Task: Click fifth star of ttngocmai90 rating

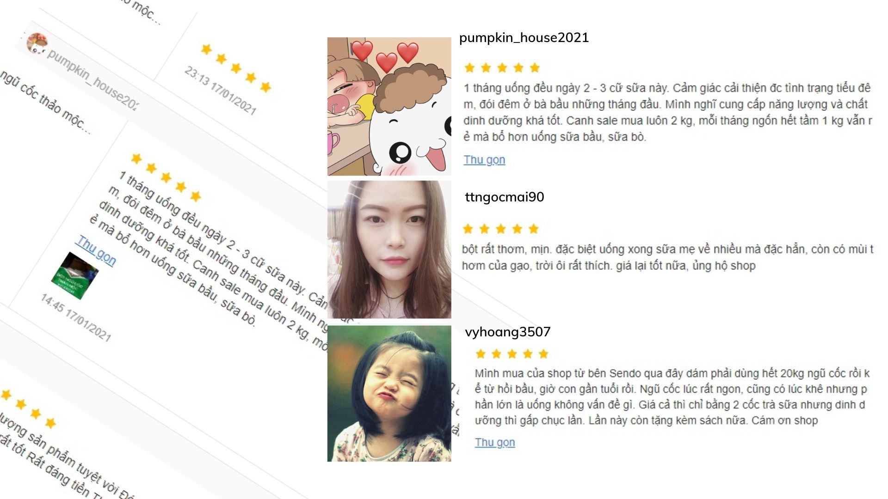Action: 533,229
